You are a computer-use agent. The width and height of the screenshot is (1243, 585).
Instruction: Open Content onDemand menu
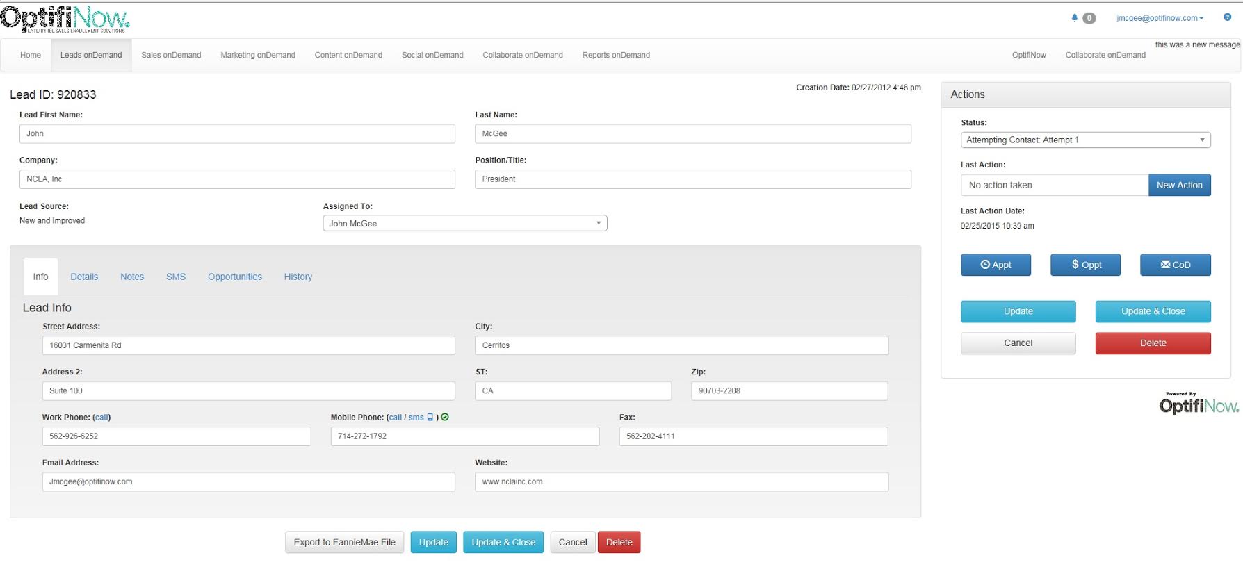pyautogui.click(x=348, y=55)
